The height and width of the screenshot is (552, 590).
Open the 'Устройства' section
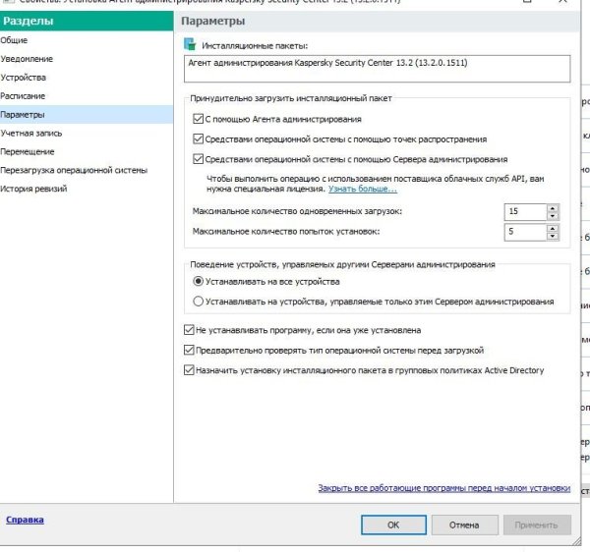click(87, 78)
